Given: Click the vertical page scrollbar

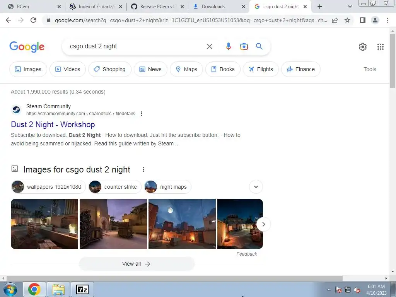Looking at the screenshot, I should [393, 61].
